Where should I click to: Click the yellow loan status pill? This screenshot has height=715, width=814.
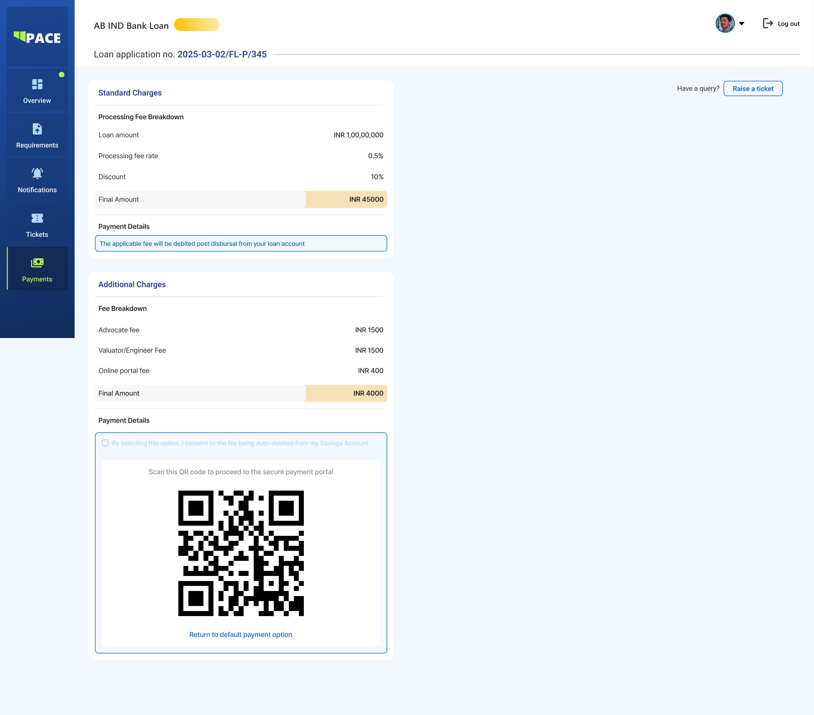(197, 25)
